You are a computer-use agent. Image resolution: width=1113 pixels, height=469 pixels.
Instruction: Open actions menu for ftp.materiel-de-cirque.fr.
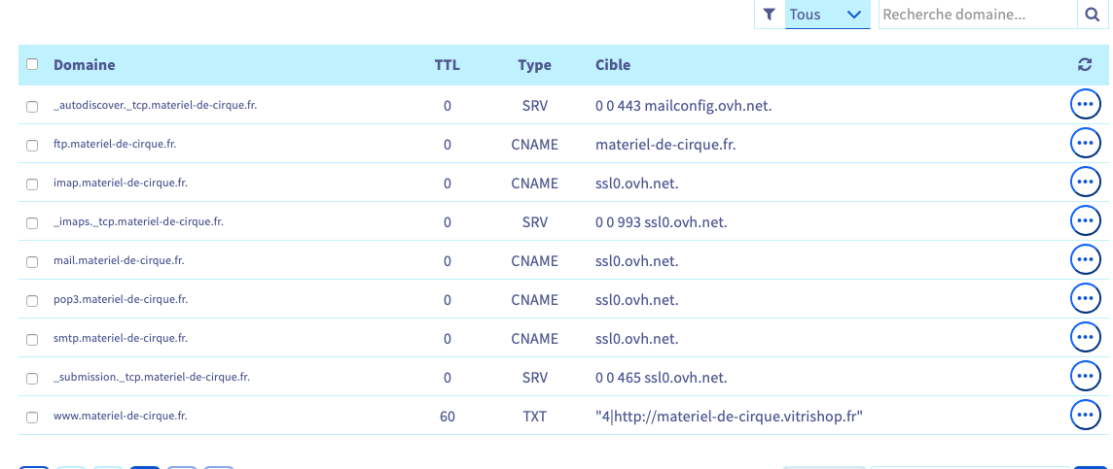(x=1085, y=144)
